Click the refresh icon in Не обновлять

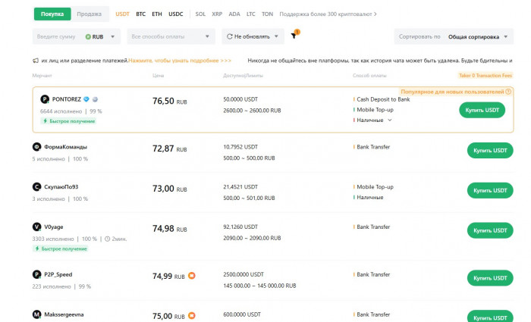pyautogui.click(x=229, y=36)
